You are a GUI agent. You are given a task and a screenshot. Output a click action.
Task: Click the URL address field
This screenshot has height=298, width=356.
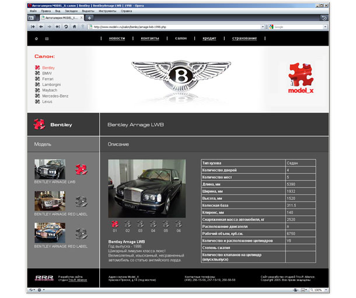[x=177, y=27]
